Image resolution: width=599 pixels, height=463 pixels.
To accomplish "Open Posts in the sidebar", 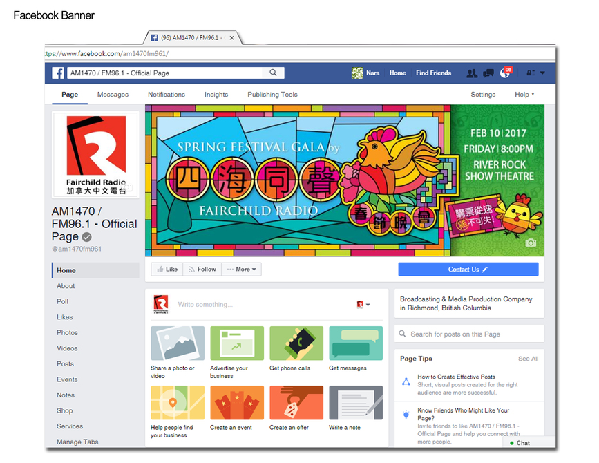I will (x=66, y=364).
